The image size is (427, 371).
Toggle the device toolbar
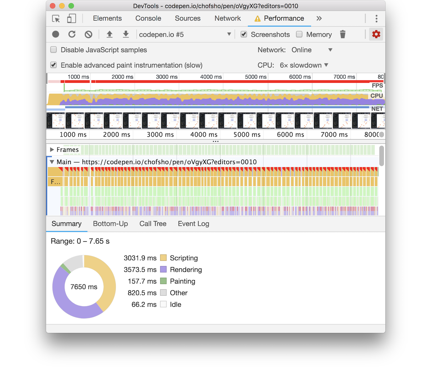click(x=71, y=18)
